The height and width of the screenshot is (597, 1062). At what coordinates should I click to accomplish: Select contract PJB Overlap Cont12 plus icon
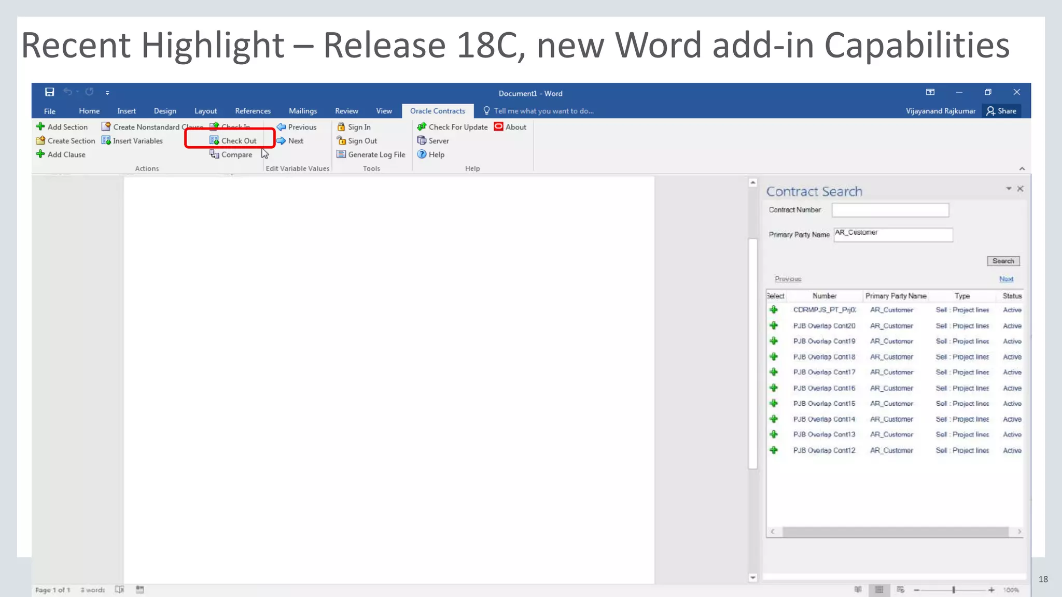(774, 450)
